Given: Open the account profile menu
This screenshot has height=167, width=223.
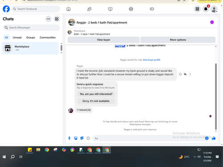Looking at the screenshot, I should 214,9.
